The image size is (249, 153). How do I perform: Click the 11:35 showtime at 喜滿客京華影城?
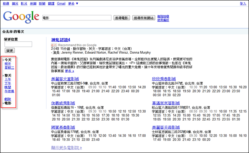tap(233, 111)
